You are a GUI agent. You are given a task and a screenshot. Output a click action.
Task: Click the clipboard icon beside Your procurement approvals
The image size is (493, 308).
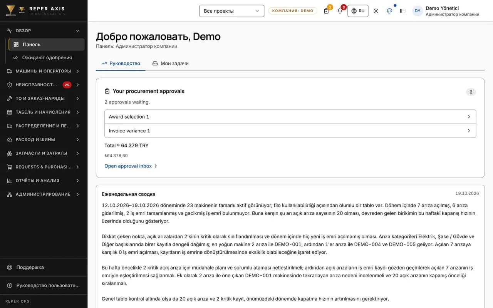tap(107, 91)
